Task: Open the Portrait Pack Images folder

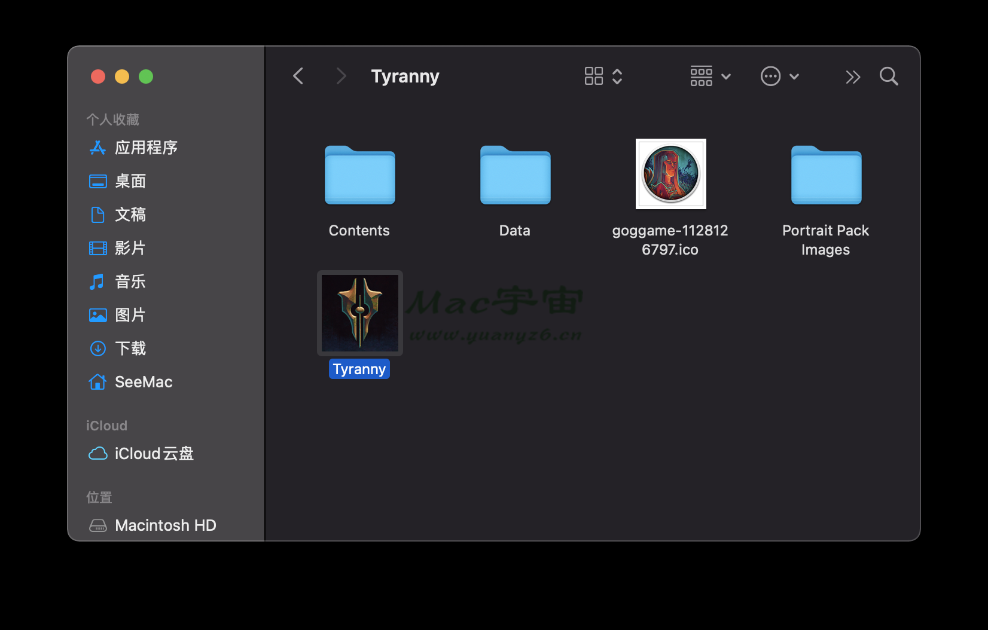Action: coord(826,175)
